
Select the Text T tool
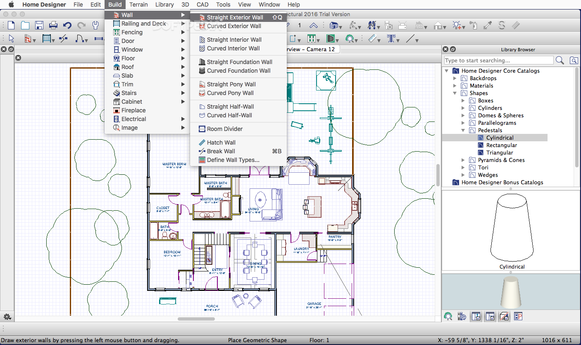(x=391, y=39)
